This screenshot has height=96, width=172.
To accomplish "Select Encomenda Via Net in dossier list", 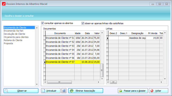I will pos(19,31).
